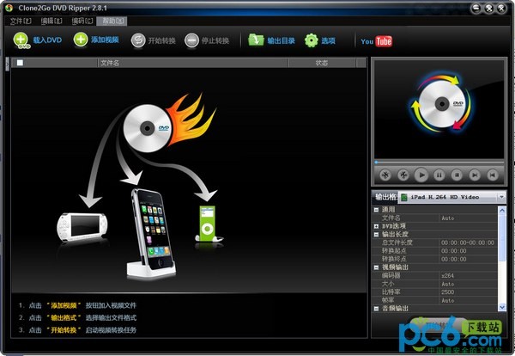Screen dimensions: 515x356
Task: Click the 转换终点 end time value
Action: tap(469, 259)
